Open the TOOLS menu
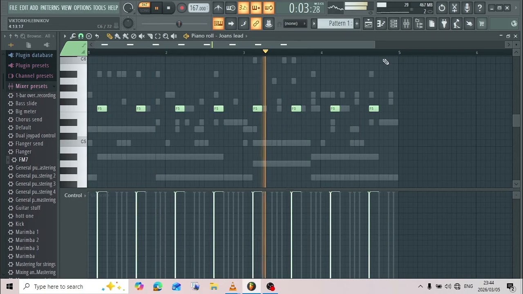The width and height of the screenshot is (523, 294). click(99, 8)
